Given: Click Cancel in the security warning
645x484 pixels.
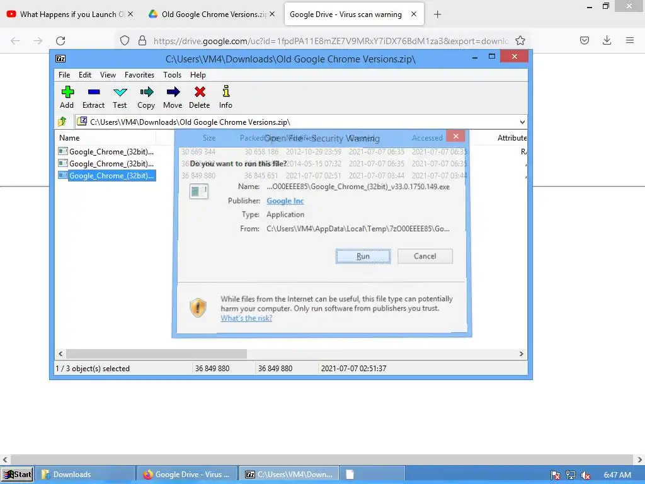Looking at the screenshot, I should tap(425, 256).
